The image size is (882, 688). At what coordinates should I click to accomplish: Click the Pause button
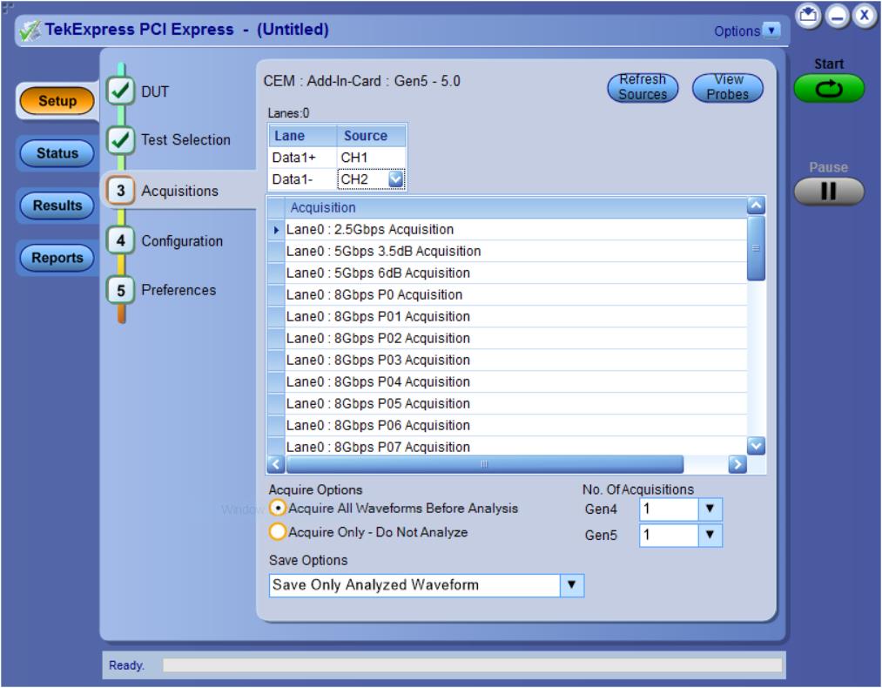click(x=829, y=192)
